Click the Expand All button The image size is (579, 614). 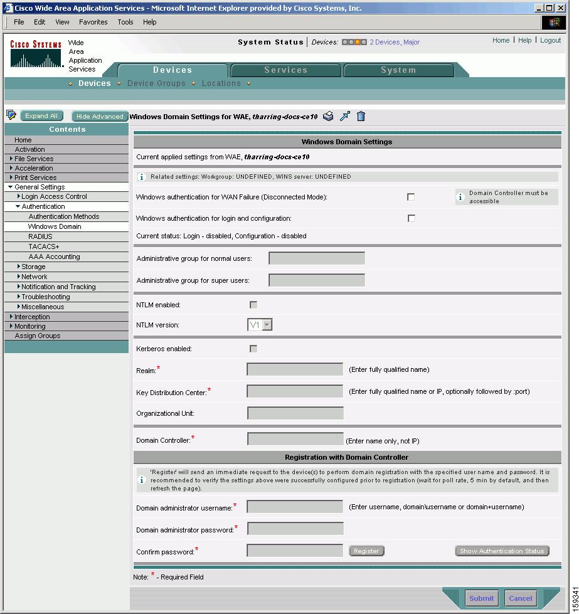click(x=41, y=116)
